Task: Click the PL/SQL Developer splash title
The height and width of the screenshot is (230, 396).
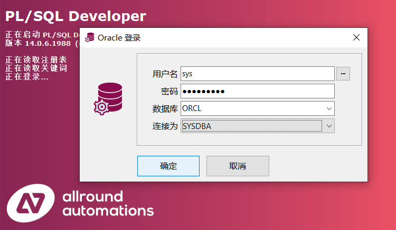Action: [76, 16]
